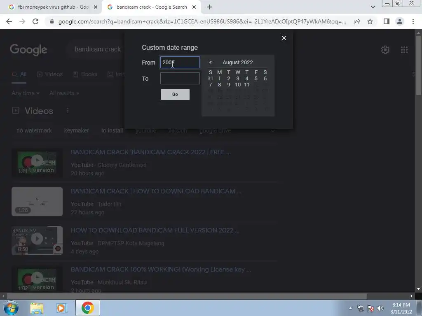Viewport: 422px width, 316px height.
Task: Open the Any time dropdown
Action: click(25, 93)
